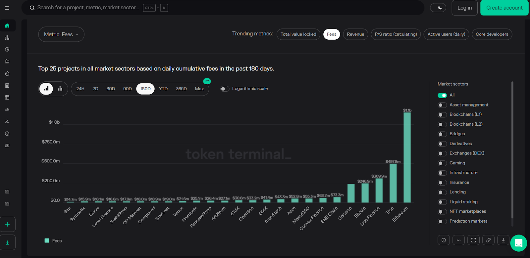Open the lower book sidebar icon
The image size is (530, 258).
(7, 204)
